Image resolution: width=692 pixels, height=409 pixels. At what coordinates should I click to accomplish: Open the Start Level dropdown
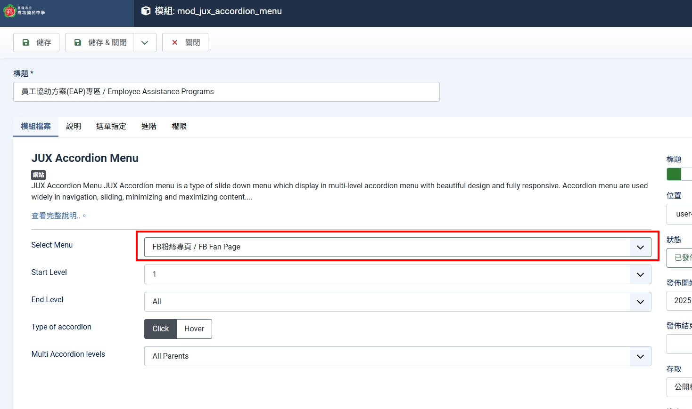tap(397, 274)
